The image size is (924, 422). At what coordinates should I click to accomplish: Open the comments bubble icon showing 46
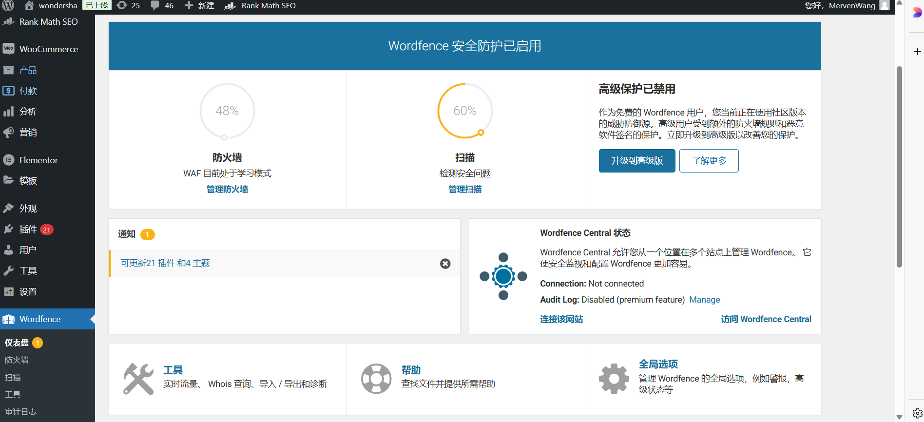coord(155,5)
